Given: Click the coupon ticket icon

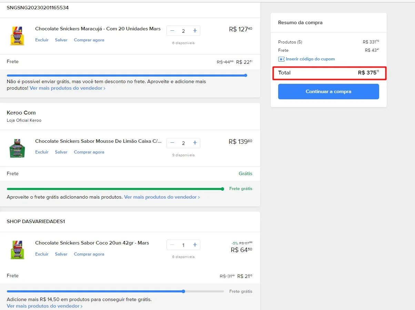Looking at the screenshot, I should (x=281, y=59).
